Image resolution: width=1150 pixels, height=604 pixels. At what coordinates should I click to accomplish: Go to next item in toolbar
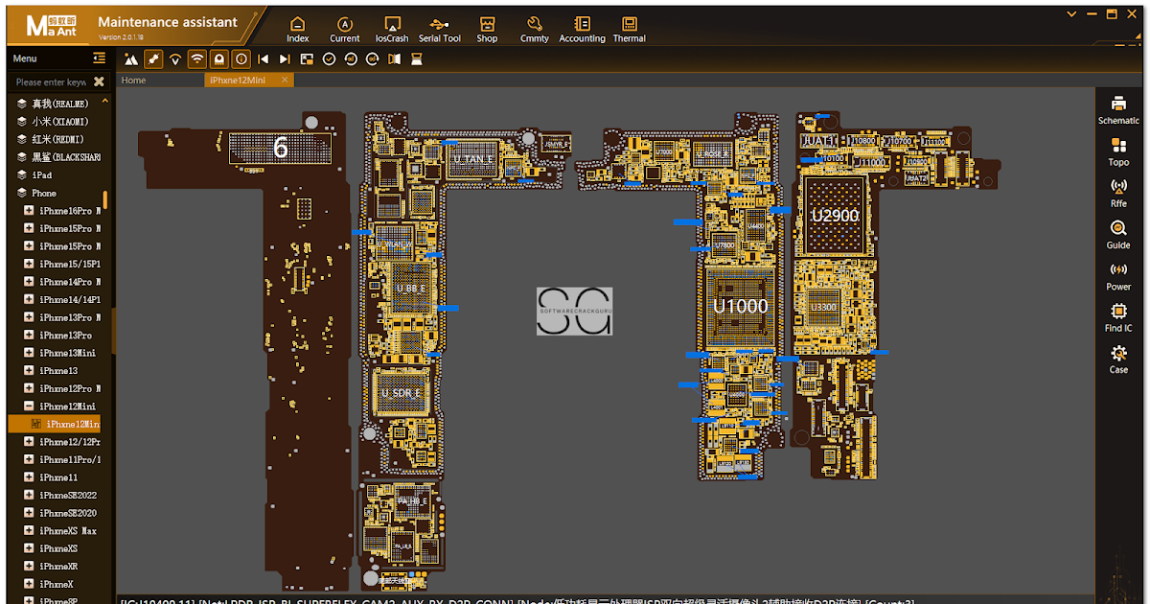pyautogui.click(x=285, y=58)
